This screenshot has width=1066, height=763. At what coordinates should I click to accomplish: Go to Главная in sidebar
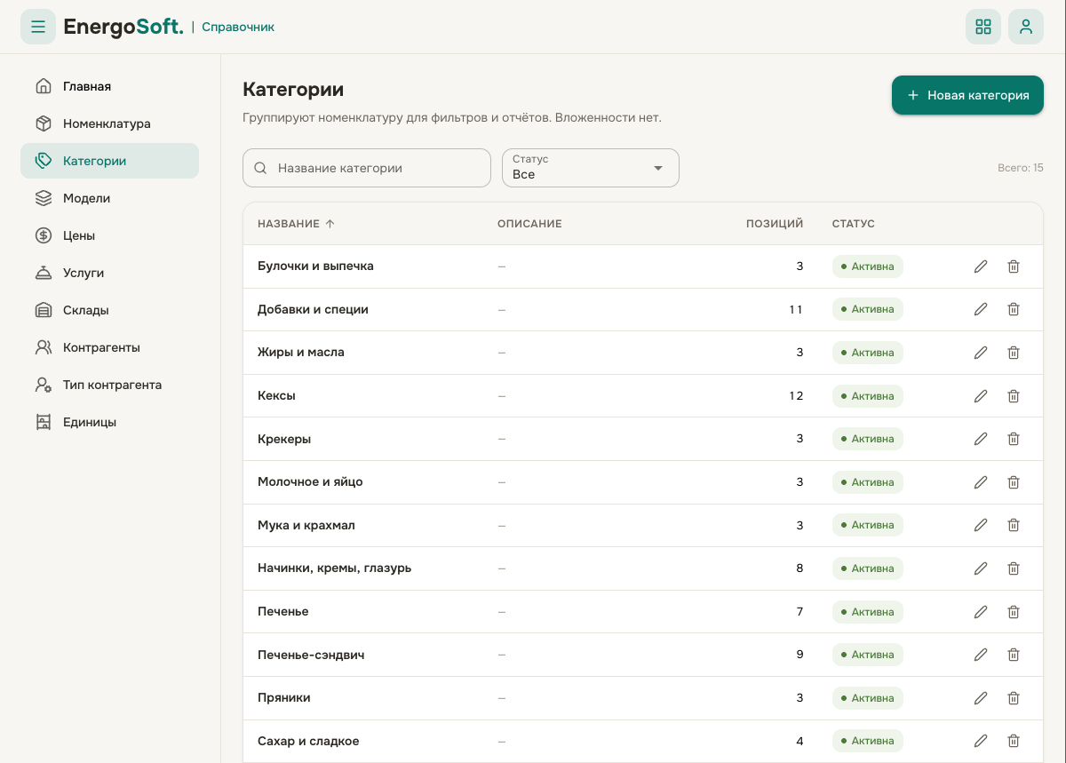tap(109, 86)
